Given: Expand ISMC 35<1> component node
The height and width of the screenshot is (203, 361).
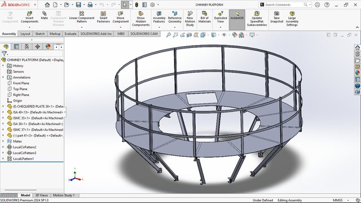Looking at the screenshot, I should pos(3,118).
